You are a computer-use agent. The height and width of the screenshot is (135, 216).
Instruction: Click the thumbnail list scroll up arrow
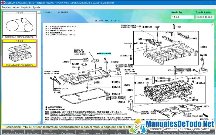[39, 12]
